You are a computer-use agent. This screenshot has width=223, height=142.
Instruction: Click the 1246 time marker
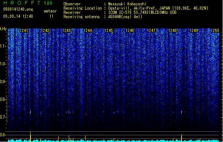pos(130,31)
